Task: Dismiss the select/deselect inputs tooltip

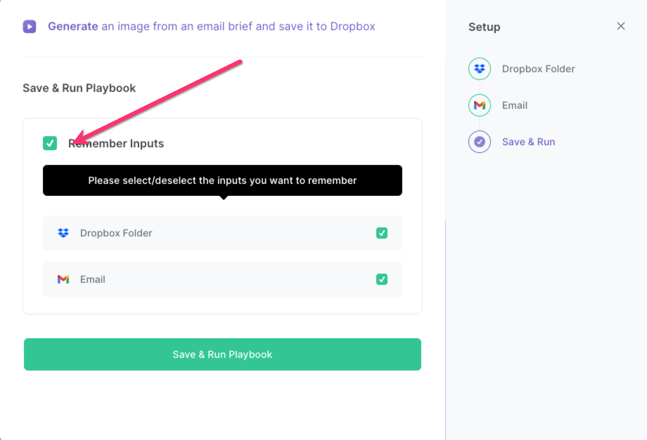Action: tap(222, 180)
